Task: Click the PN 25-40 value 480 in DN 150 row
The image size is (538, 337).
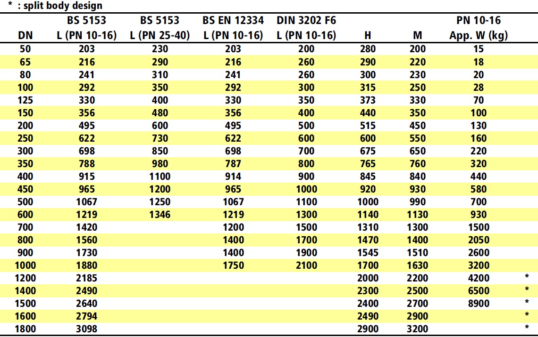Action: click(x=160, y=112)
